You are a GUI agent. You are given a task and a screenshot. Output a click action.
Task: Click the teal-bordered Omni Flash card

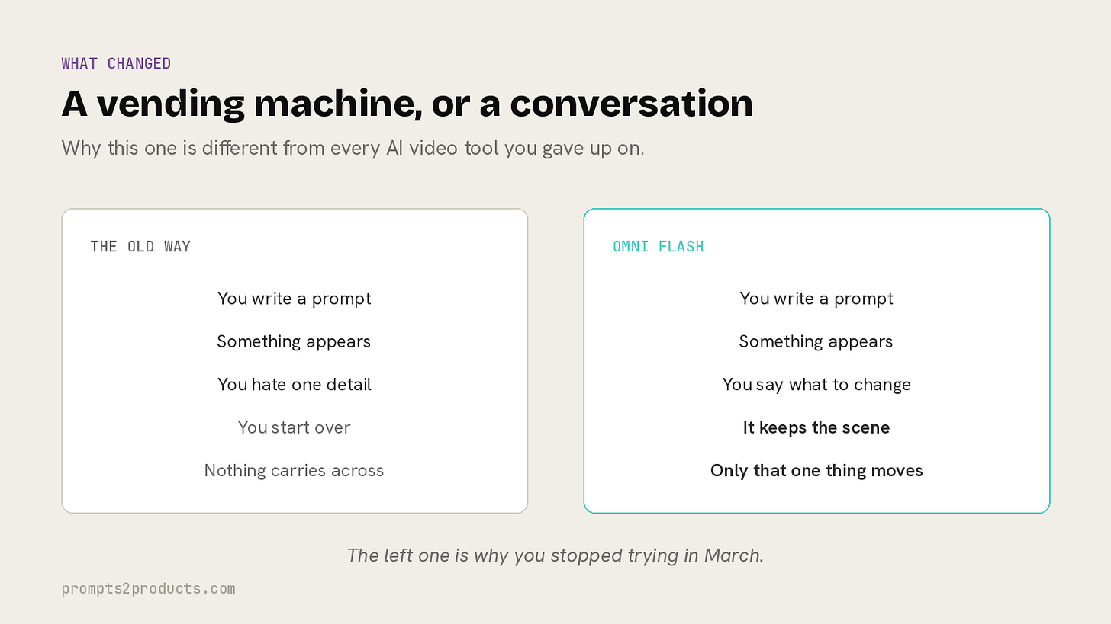(x=816, y=360)
